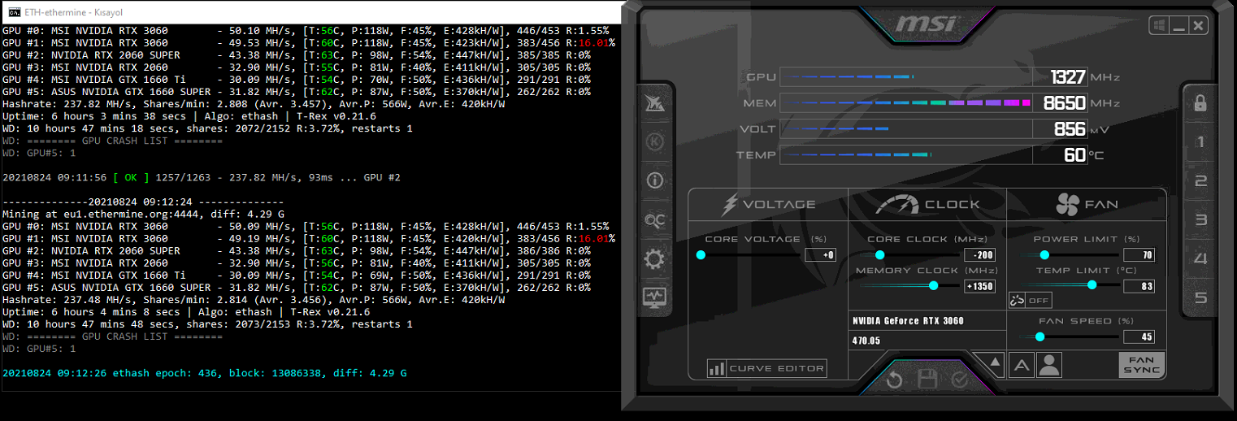Click the memory clock +1350 field

(979, 286)
